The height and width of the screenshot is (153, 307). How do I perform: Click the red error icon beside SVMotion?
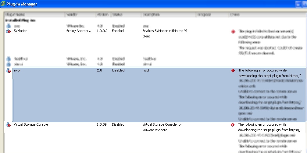coord(233,31)
